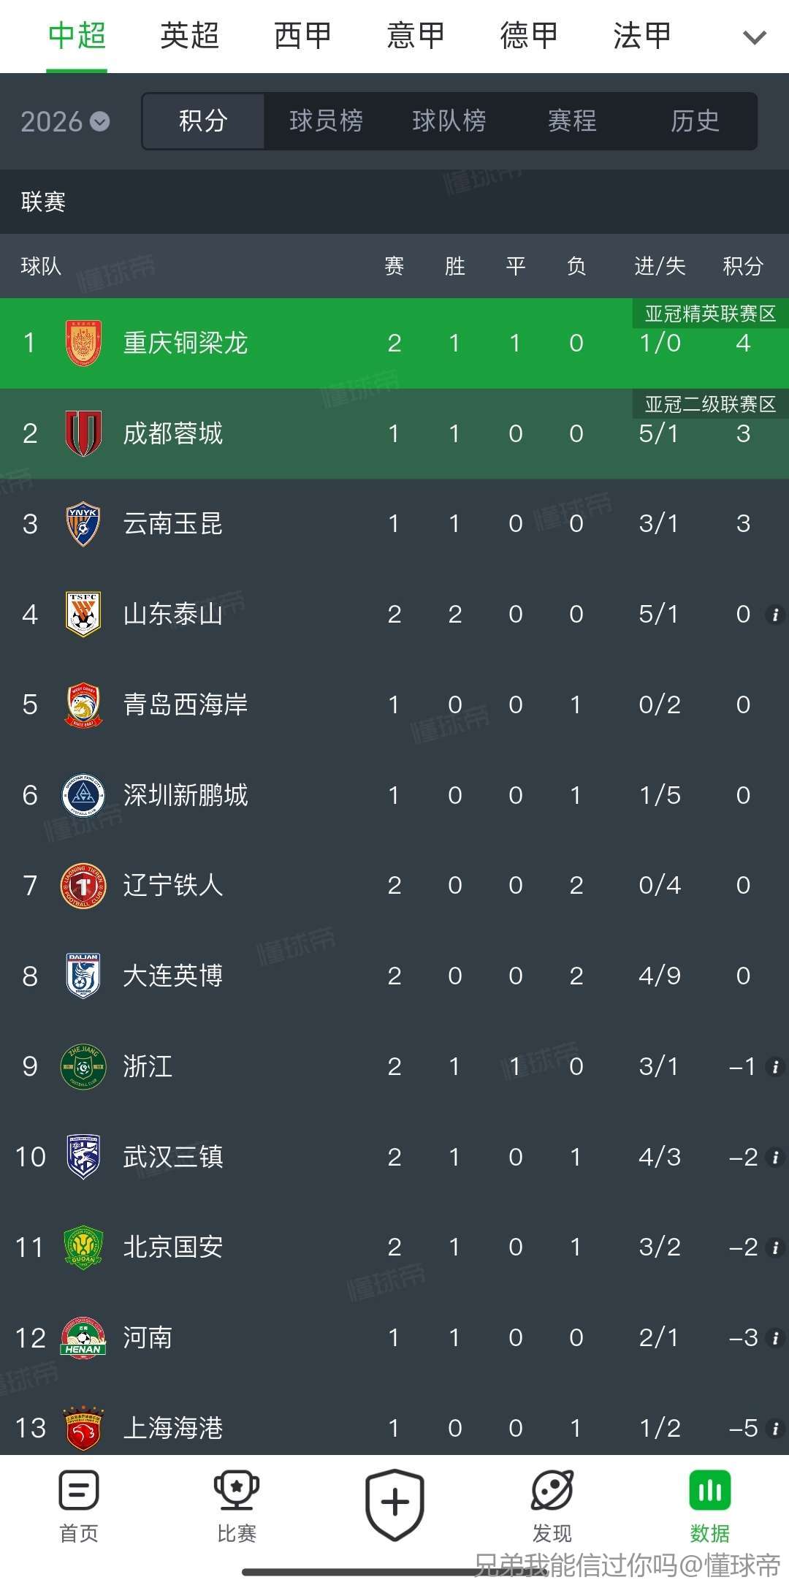
Task: Switch to the 英超 league tab
Action: point(190,36)
